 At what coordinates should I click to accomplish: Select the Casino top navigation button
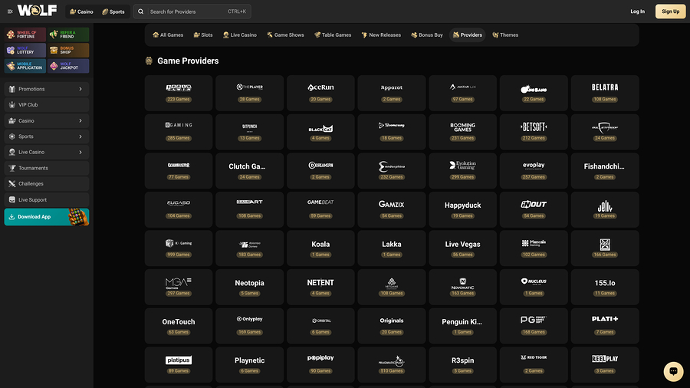click(81, 12)
